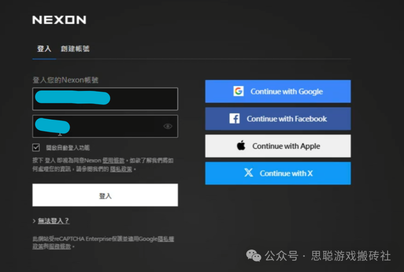Click the Facebook logo icon
This screenshot has height=272, width=404.
tap(235, 119)
